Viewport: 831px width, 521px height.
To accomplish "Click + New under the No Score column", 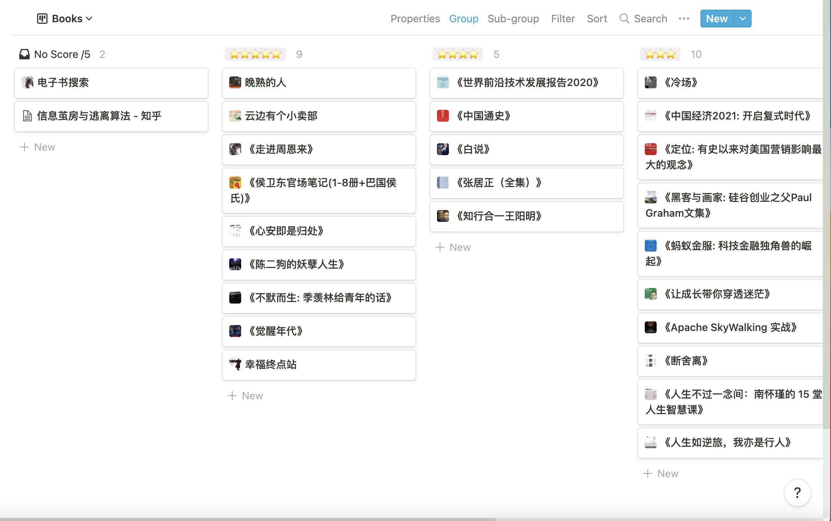I will click(37, 147).
